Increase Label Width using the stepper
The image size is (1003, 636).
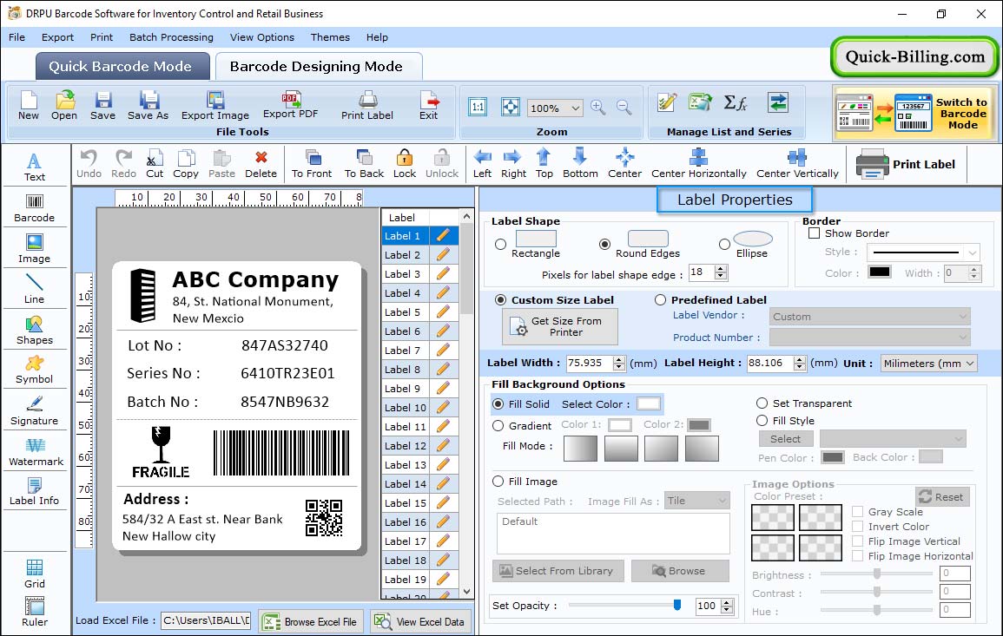[618, 359]
